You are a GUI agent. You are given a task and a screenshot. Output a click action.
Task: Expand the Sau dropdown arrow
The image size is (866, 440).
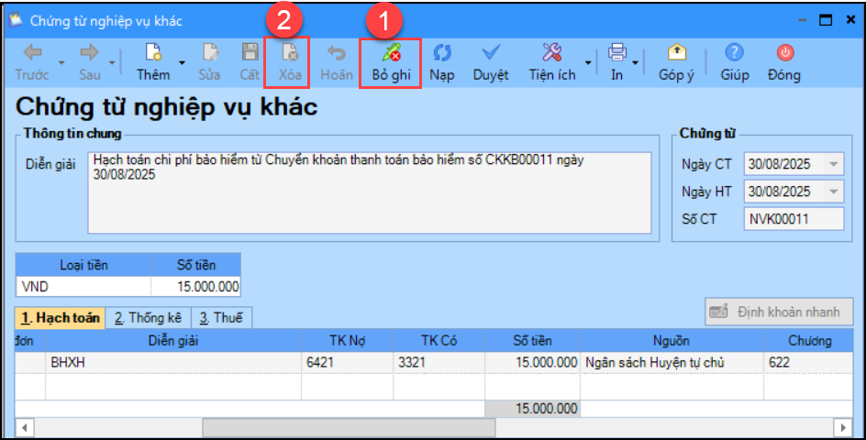(x=112, y=62)
